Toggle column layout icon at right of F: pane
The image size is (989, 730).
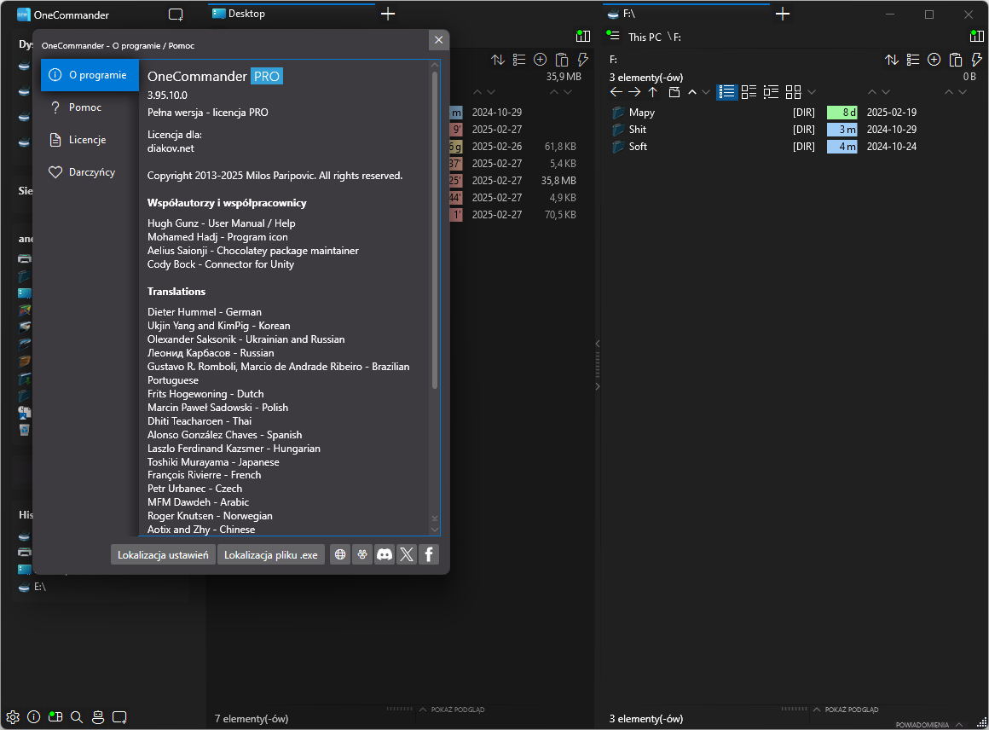pos(976,36)
